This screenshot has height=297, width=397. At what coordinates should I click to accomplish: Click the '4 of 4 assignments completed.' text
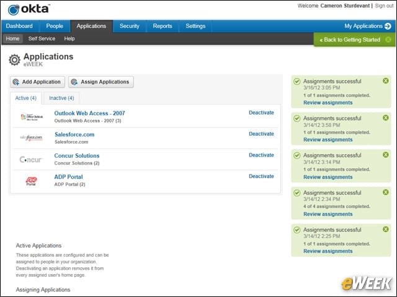(336, 206)
